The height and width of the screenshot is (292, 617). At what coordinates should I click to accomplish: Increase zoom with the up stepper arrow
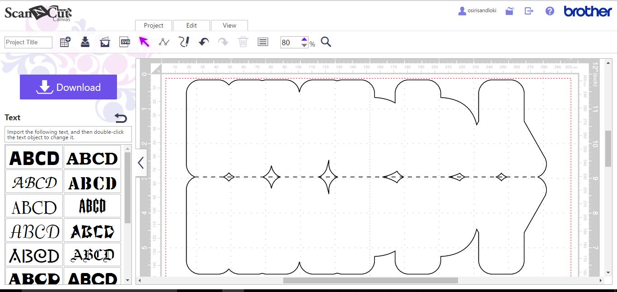click(304, 39)
